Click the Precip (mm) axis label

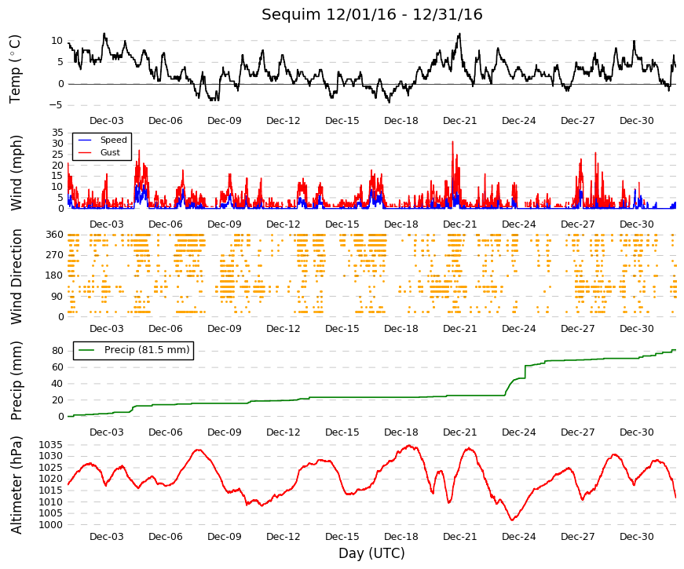click(16, 381)
